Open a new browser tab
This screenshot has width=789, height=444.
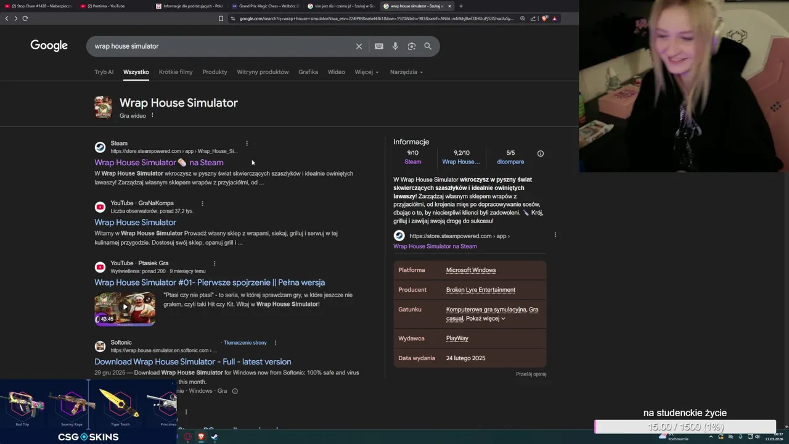click(x=460, y=6)
